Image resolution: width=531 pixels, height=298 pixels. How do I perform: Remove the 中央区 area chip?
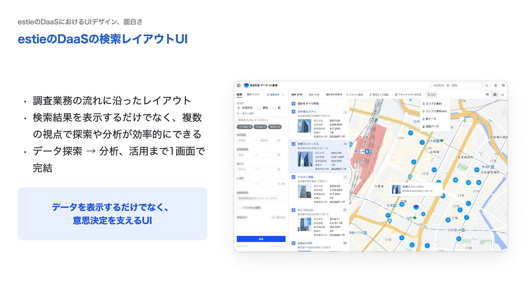265,127
